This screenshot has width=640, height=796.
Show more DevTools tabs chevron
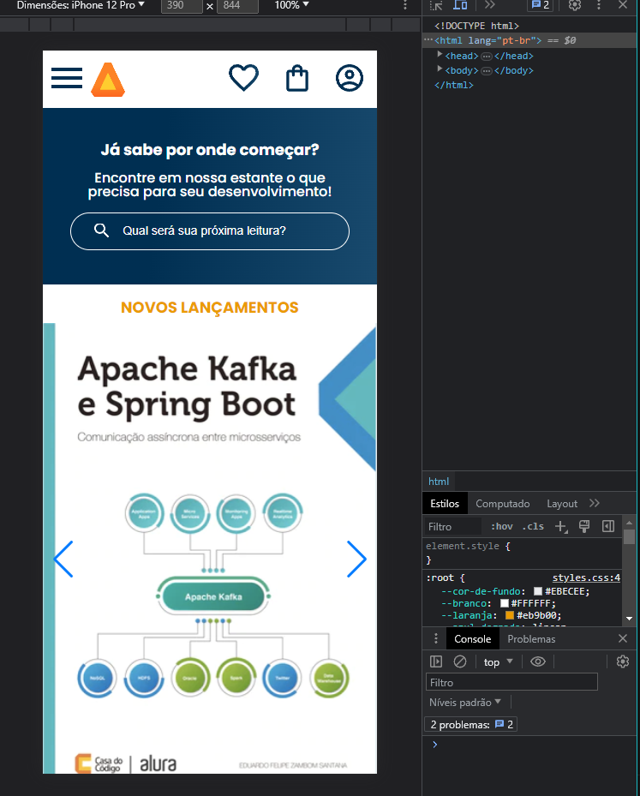point(489,5)
